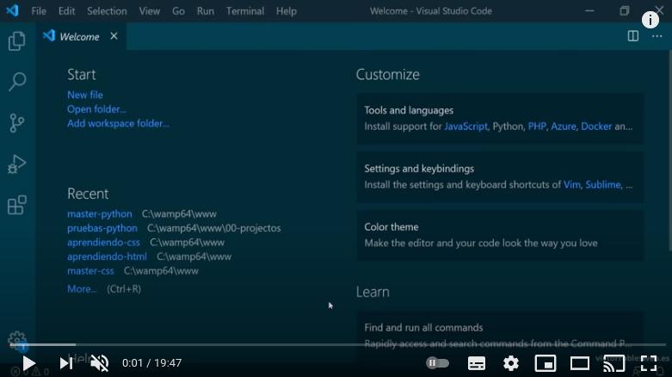Install Sublime keybindings
Viewport: 672px width, 377px height.
pos(603,185)
